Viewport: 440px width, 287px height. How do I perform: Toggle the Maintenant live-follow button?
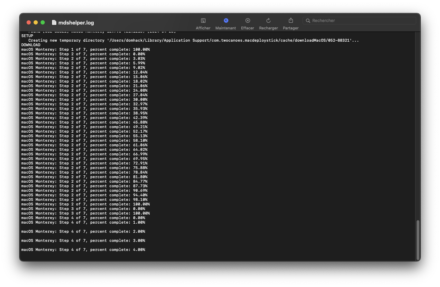(x=226, y=21)
